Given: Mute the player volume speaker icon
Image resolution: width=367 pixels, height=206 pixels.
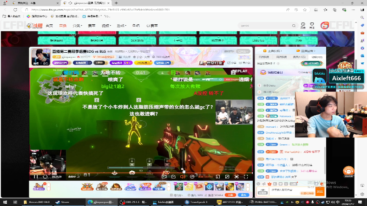Looking at the screenshot, I should (x=183, y=177).
